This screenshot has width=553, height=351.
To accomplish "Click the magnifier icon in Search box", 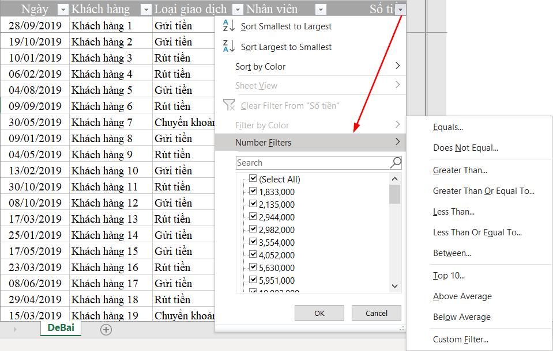I will tap(396, 163).
